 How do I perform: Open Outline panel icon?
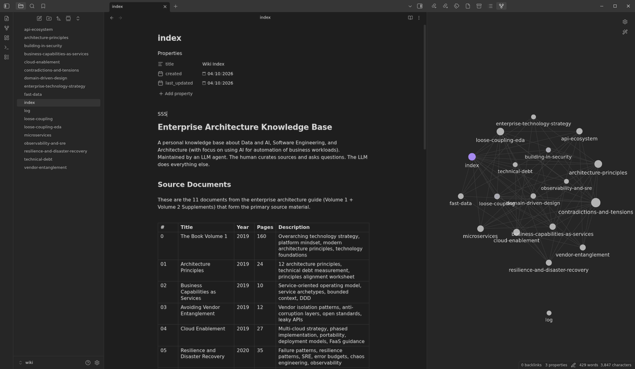coord(490,6)
